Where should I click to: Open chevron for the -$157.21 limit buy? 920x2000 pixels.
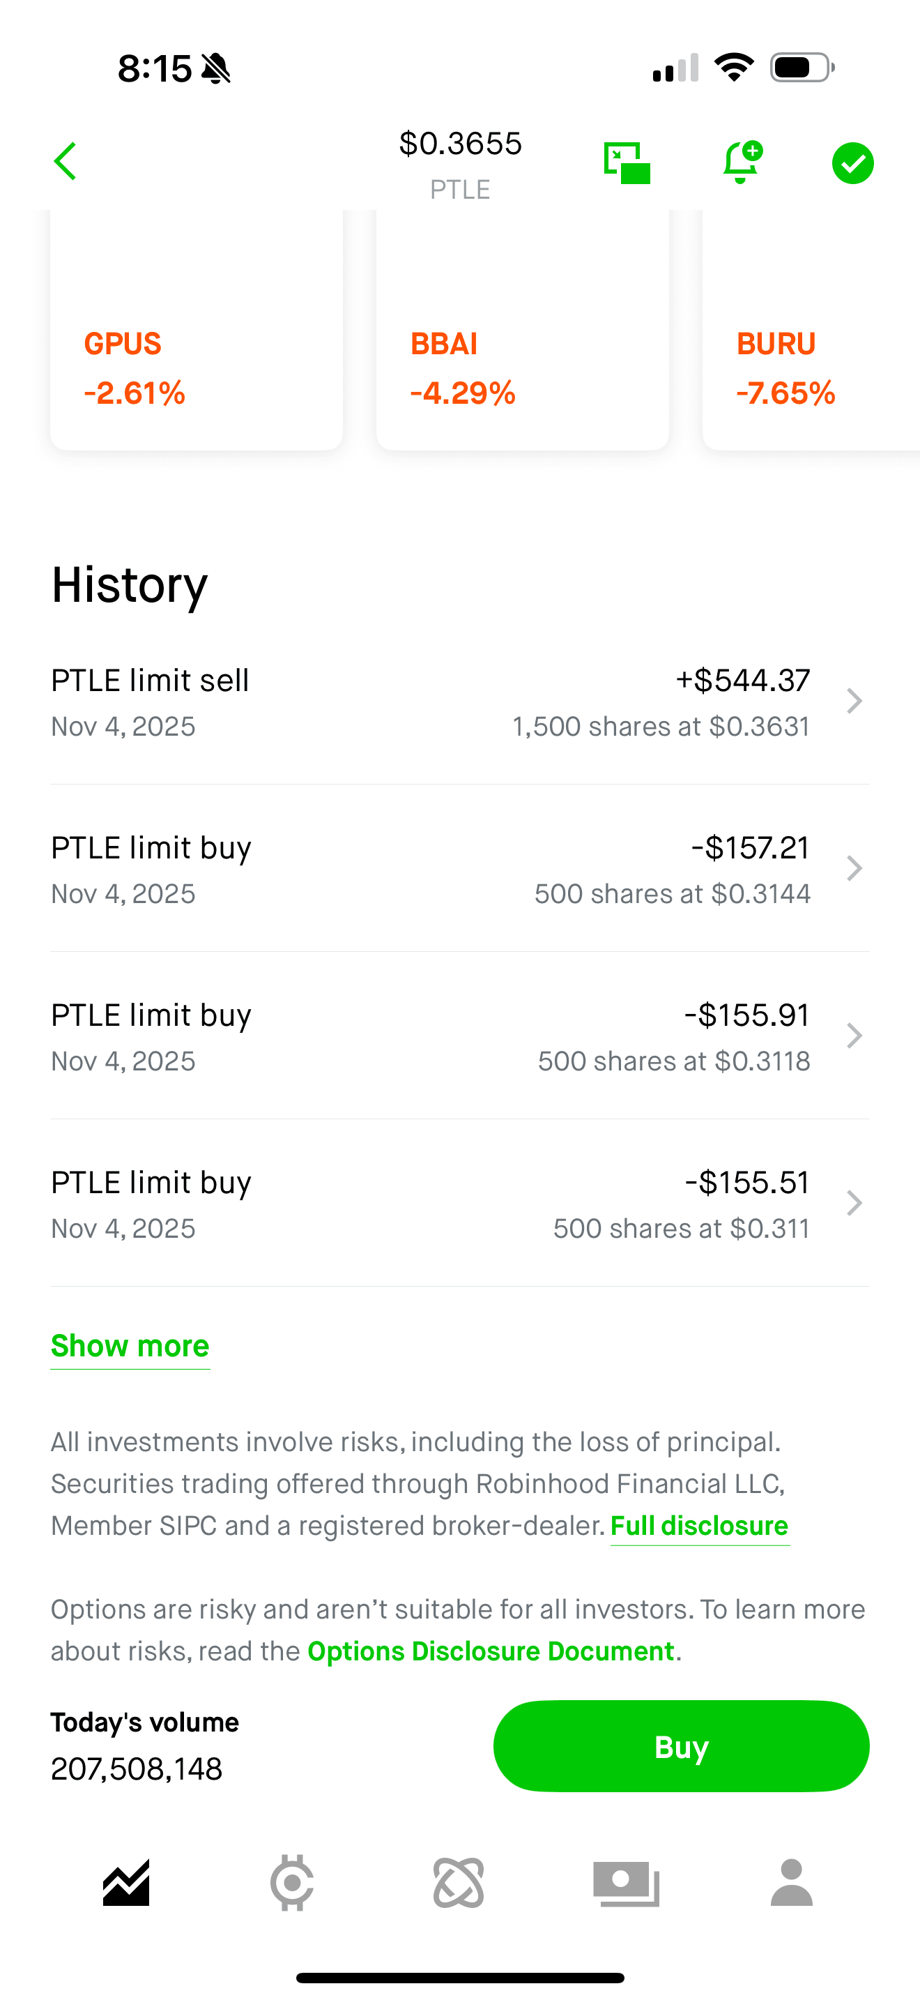pos(854,868)
